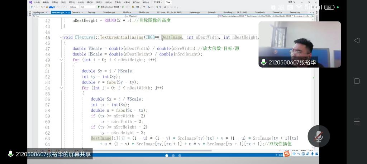Screen dimensions: 367x164
Task: Click the Visual Studio logo icon
Action: point(31,2)
